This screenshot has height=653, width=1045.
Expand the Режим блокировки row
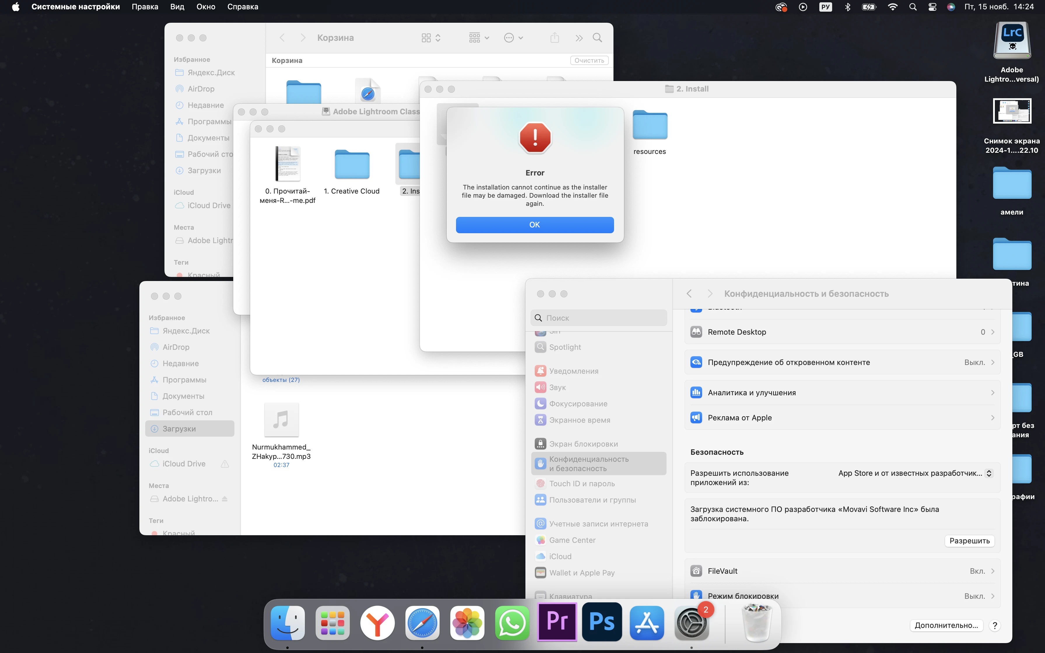point(842,596)
